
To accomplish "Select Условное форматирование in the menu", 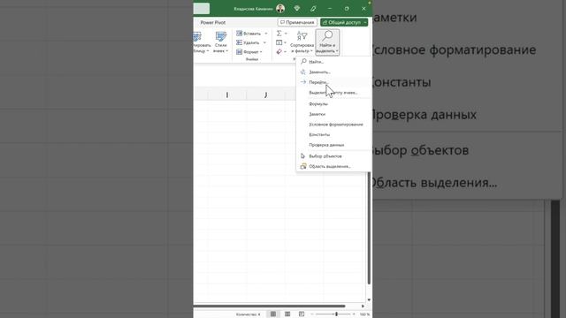I will coord(334,125).
